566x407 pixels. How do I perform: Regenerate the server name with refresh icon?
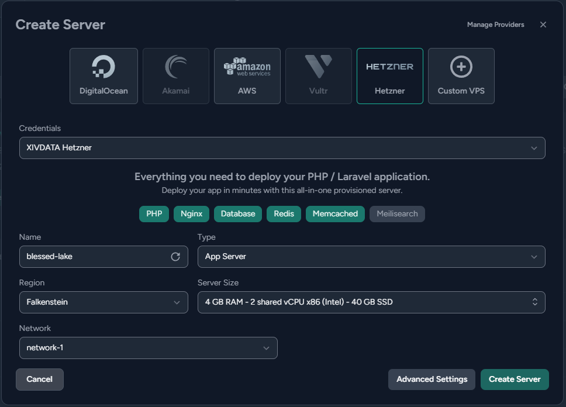point(175,257)
